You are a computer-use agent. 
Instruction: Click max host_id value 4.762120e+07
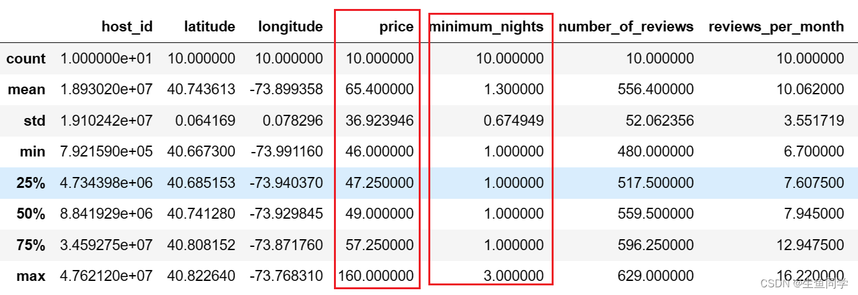pyautogui.click(x=107, y=276)
